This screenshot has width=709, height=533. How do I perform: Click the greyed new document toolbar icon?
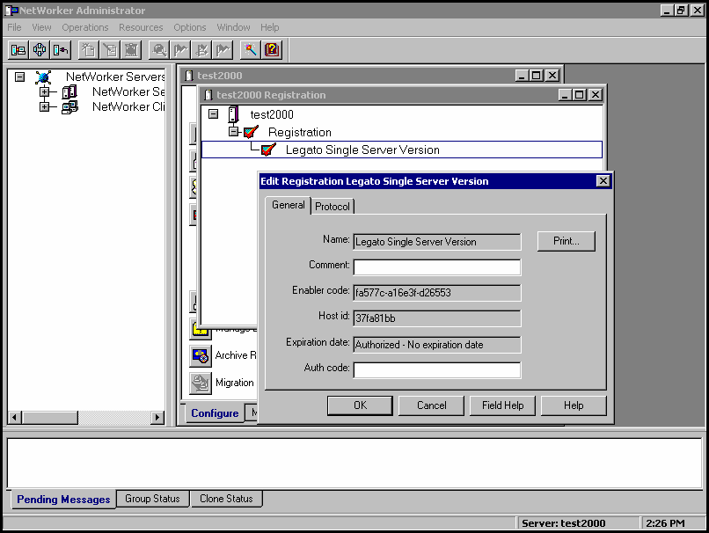click(89, 50)
